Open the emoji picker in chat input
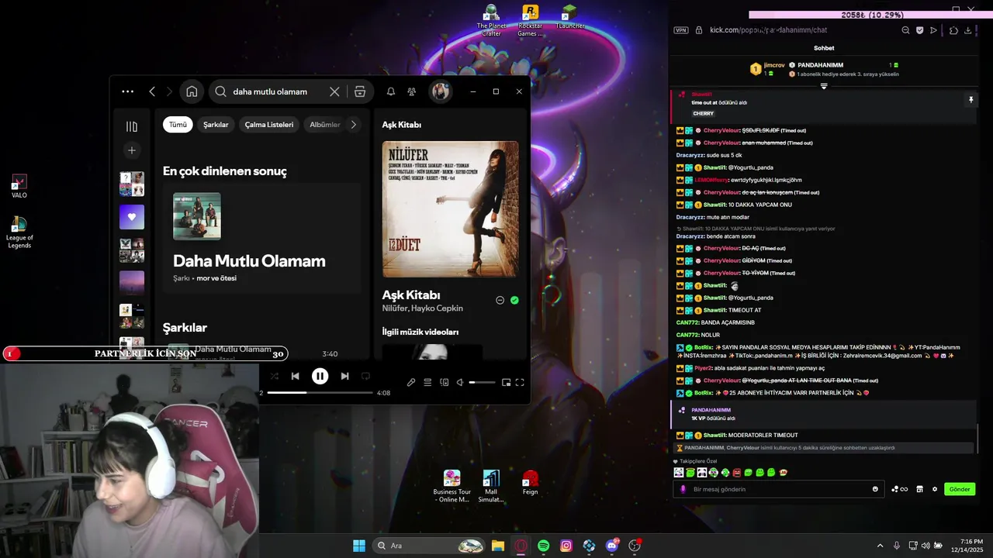993x558 pixels. (875, 489)
